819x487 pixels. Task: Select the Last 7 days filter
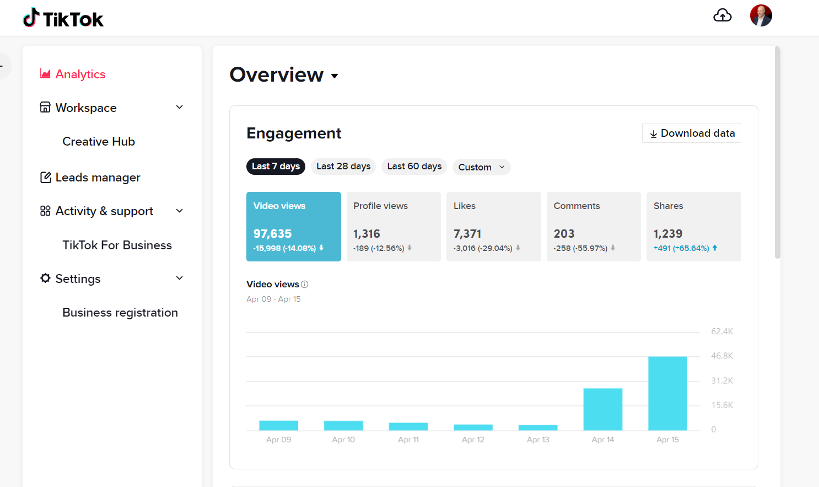[x=276, y=167]
